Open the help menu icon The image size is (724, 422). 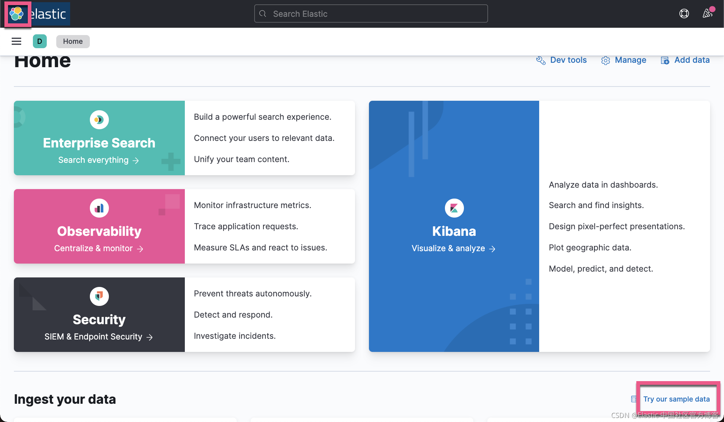pos(684,14)
